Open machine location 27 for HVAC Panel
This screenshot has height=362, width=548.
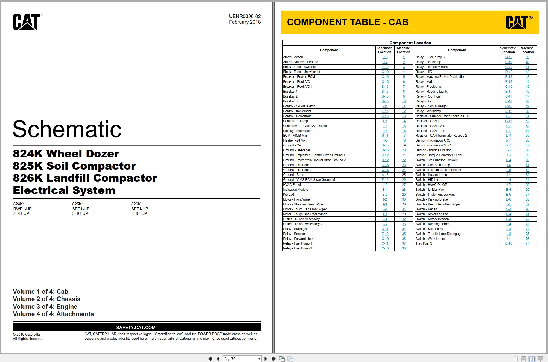coord(404,185)
